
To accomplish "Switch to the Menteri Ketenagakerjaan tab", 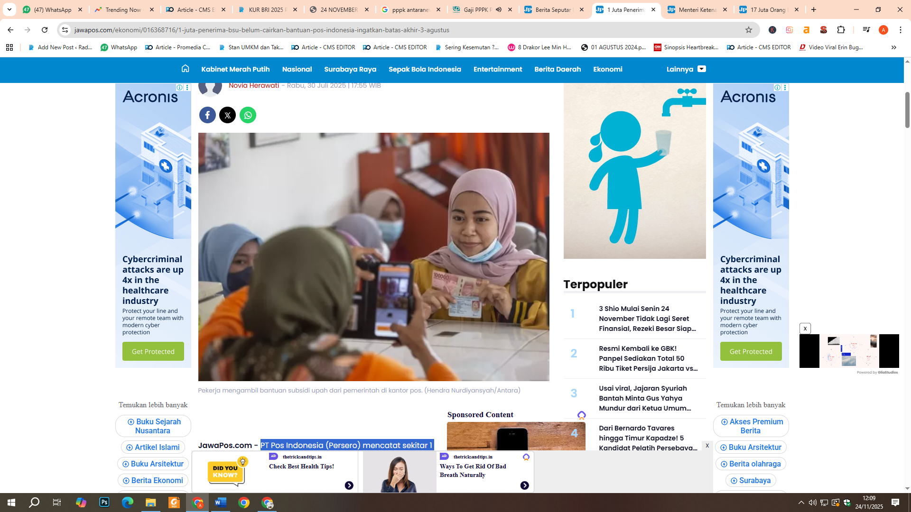I will (697, 9).
